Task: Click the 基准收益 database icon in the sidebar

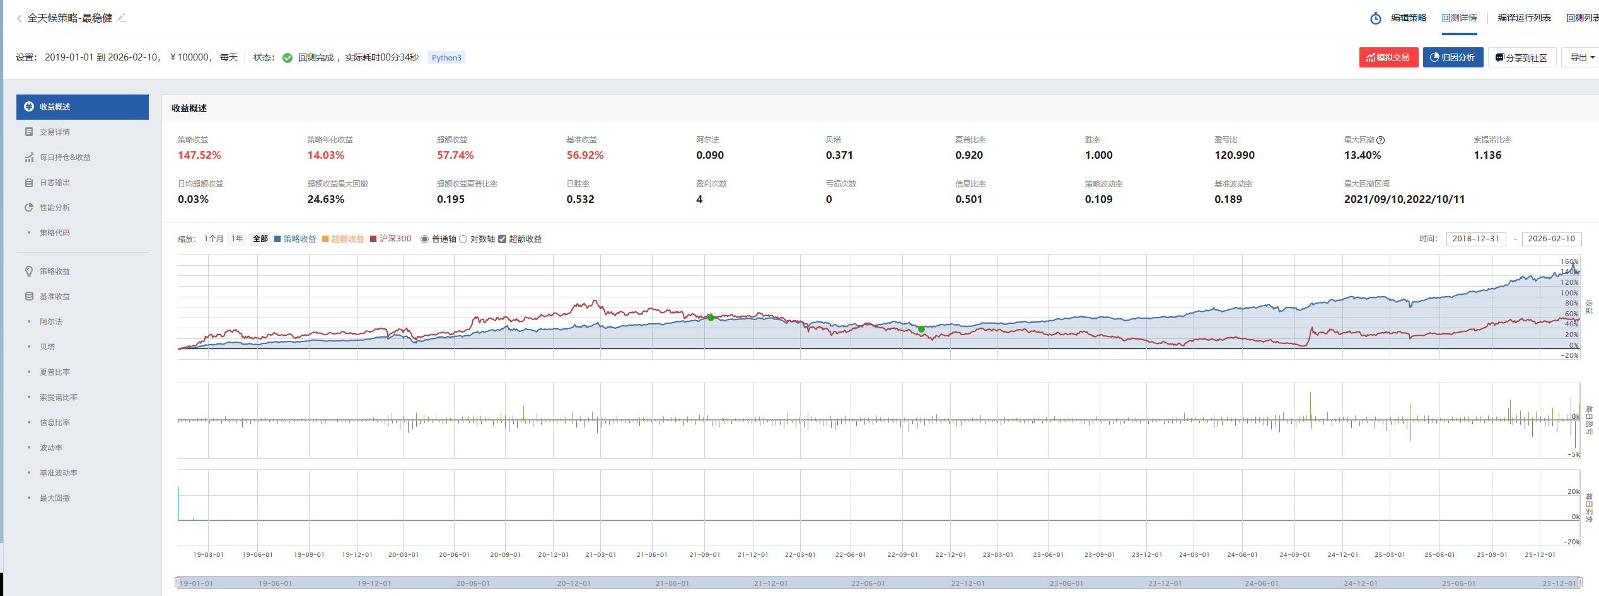Action: (29, 296)
